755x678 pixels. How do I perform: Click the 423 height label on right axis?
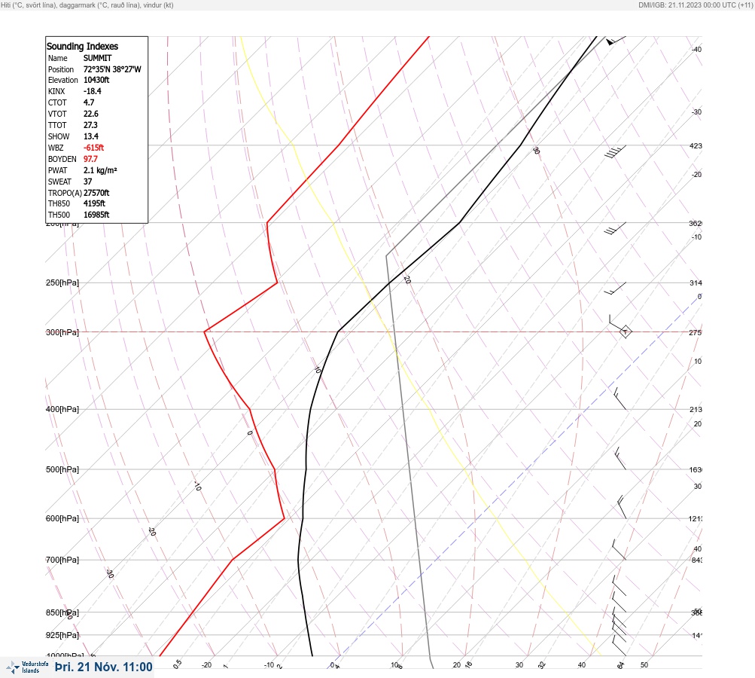[696, 145]
